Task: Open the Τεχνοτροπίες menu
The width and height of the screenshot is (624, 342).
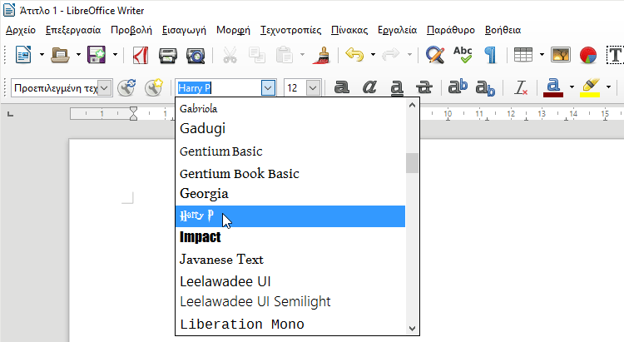Action: [x=290, y=30]
